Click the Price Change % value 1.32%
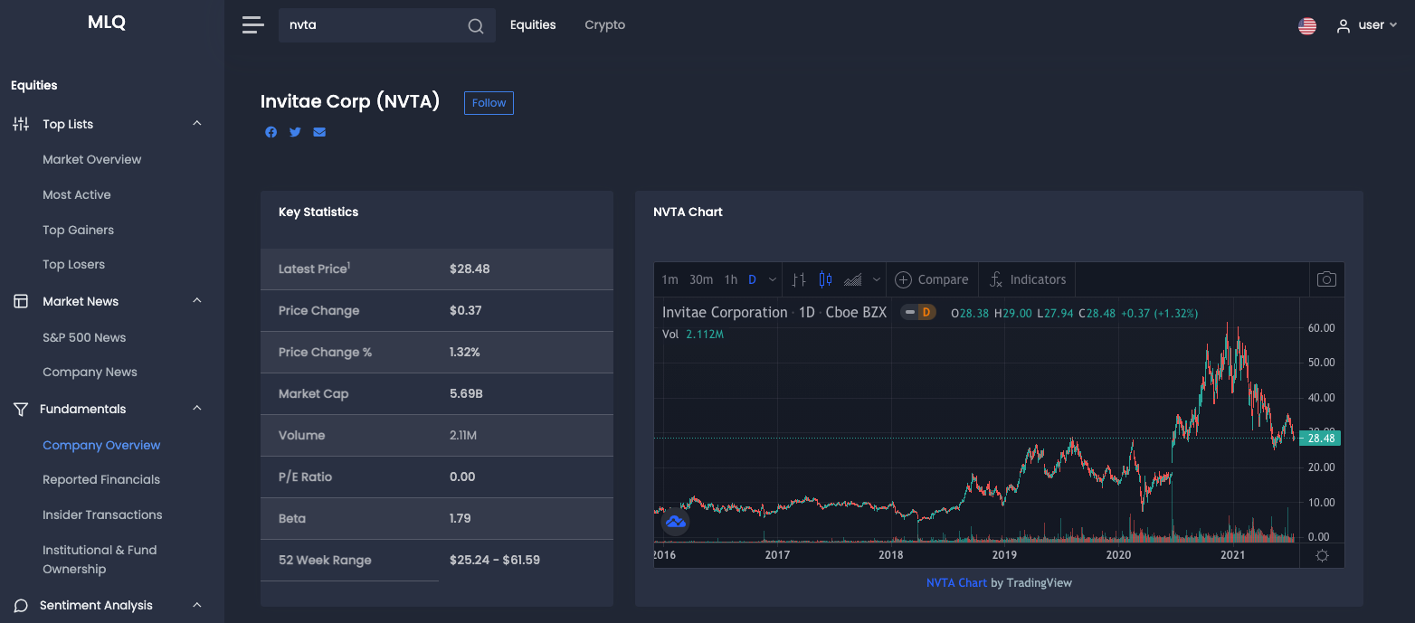1415x623 pixels. pyautogui.click(x=465, y=352)
